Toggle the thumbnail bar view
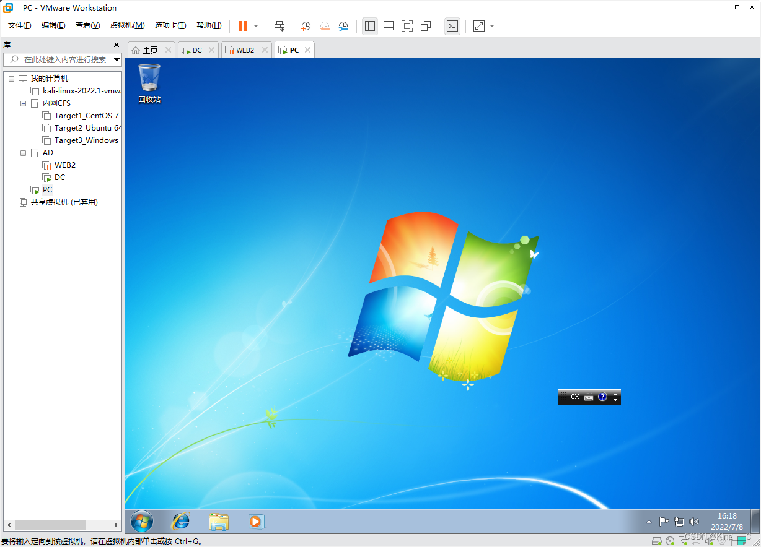This screenshot has width=761, height=547. pos(389,26)
